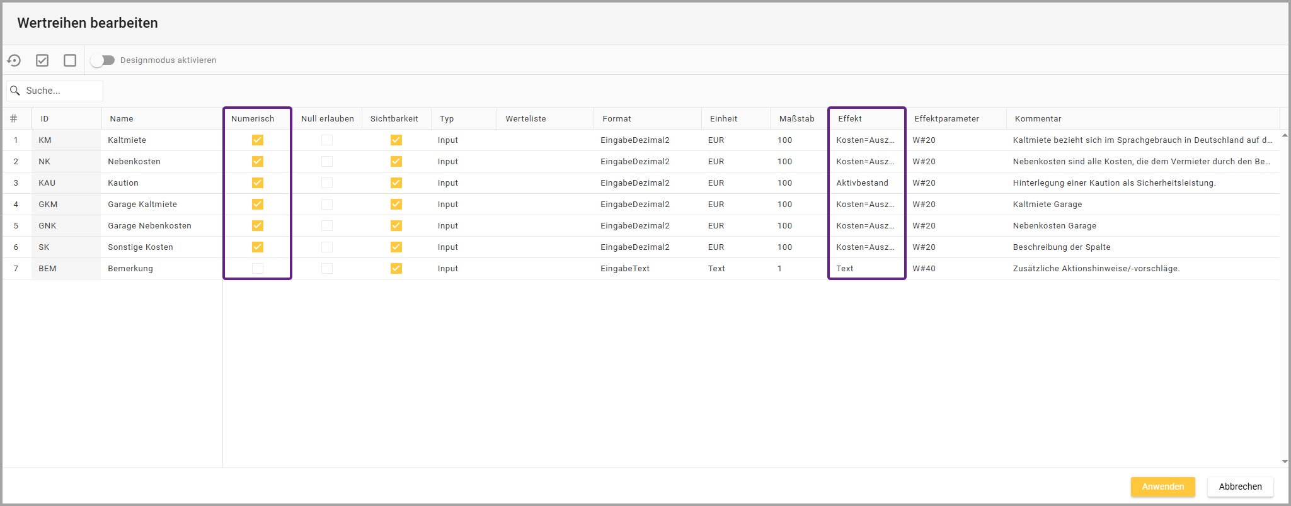Click the search magnifier icon
1291x506 pixels.
coord(15,91)
